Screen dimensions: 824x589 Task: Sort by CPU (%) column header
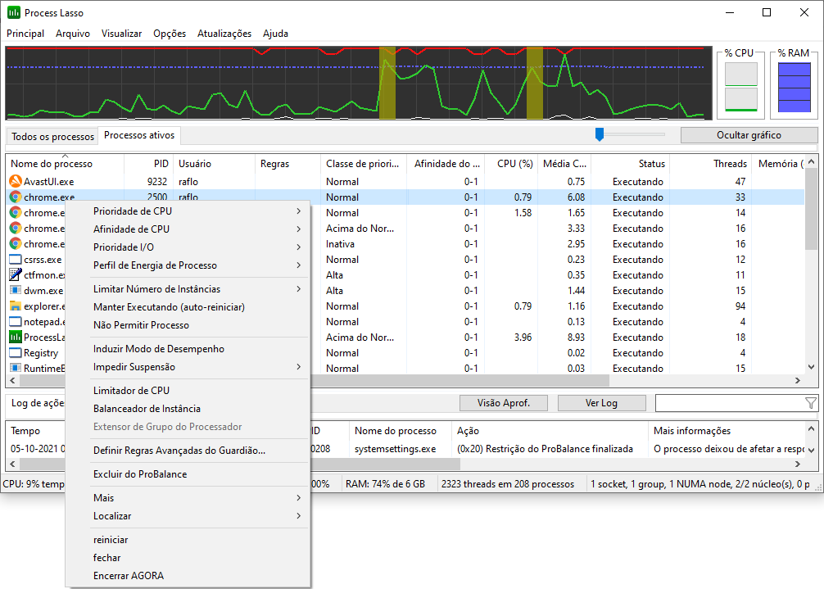511,163
